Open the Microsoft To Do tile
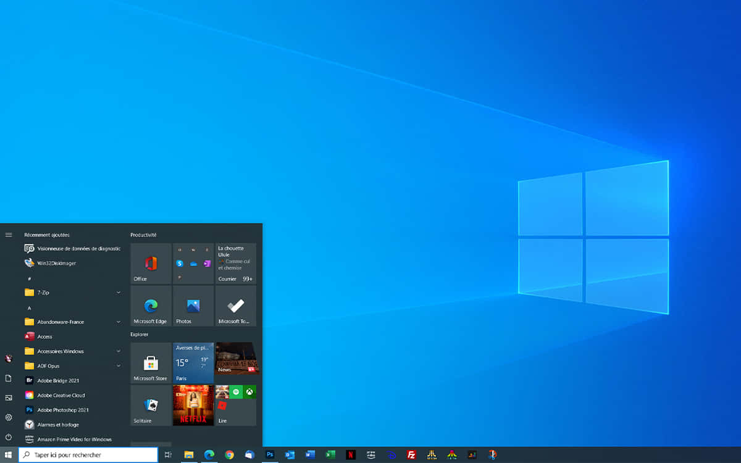 pos(236,306)
